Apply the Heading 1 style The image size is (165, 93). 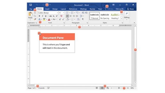(x=115, y=16)
